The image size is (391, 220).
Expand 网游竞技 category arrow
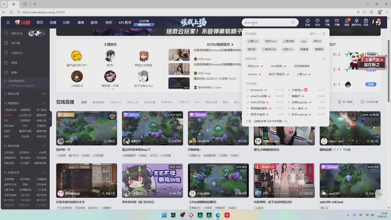(x=44, y=103)
